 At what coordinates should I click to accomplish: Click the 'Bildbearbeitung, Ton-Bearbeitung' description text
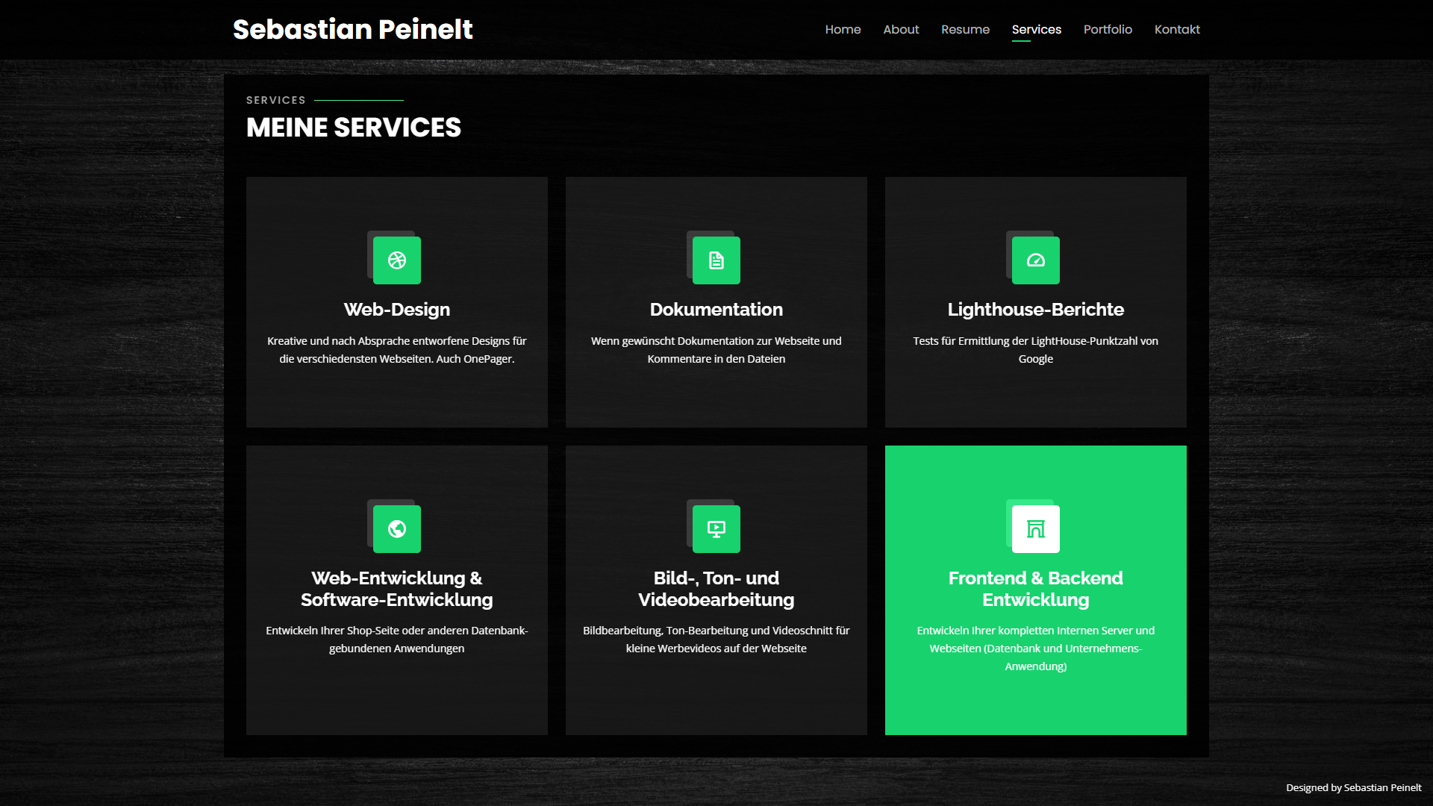[716, 640]
